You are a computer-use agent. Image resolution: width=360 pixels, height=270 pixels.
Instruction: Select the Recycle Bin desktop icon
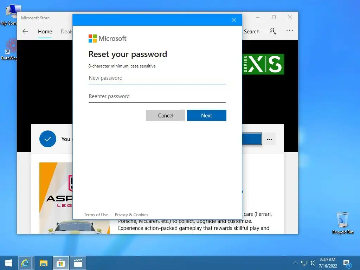[x=342, y=223]
